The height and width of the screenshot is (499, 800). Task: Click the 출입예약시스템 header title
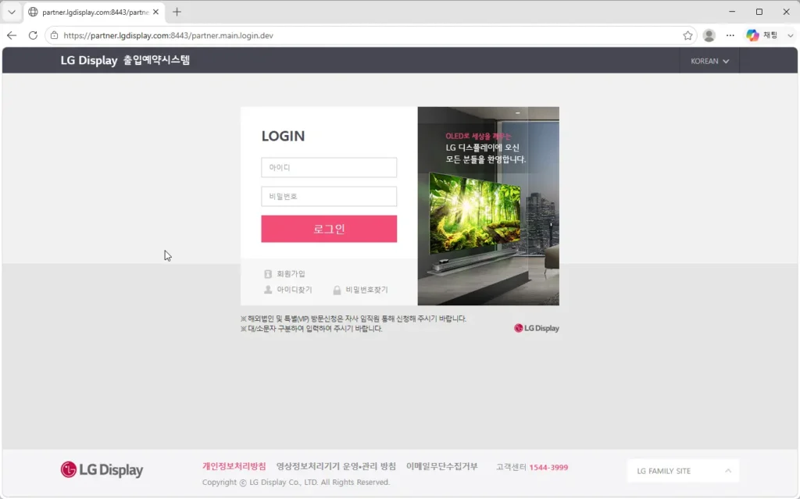(156, 60)
